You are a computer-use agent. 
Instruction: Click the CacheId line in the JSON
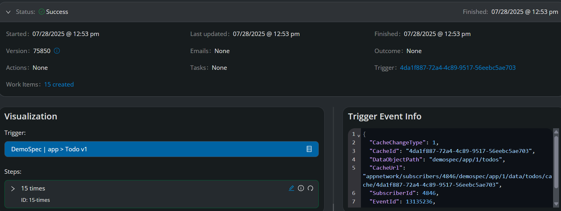coord(452,151)
